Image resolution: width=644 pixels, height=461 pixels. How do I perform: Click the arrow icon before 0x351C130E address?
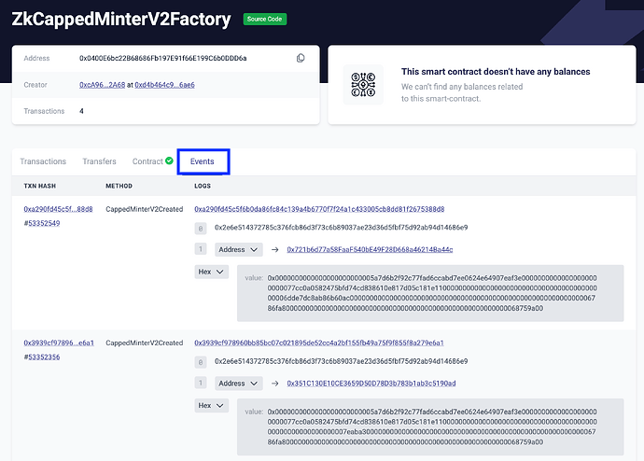(x=275, y=383)
